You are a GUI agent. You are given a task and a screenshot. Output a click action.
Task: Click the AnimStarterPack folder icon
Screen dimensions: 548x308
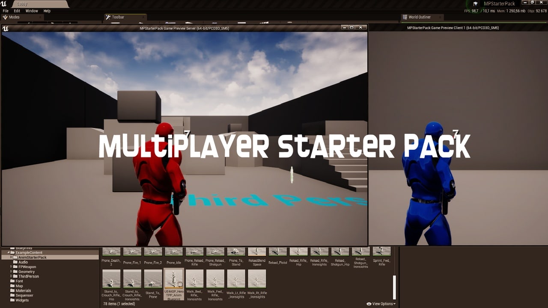(x=15, y=257)
